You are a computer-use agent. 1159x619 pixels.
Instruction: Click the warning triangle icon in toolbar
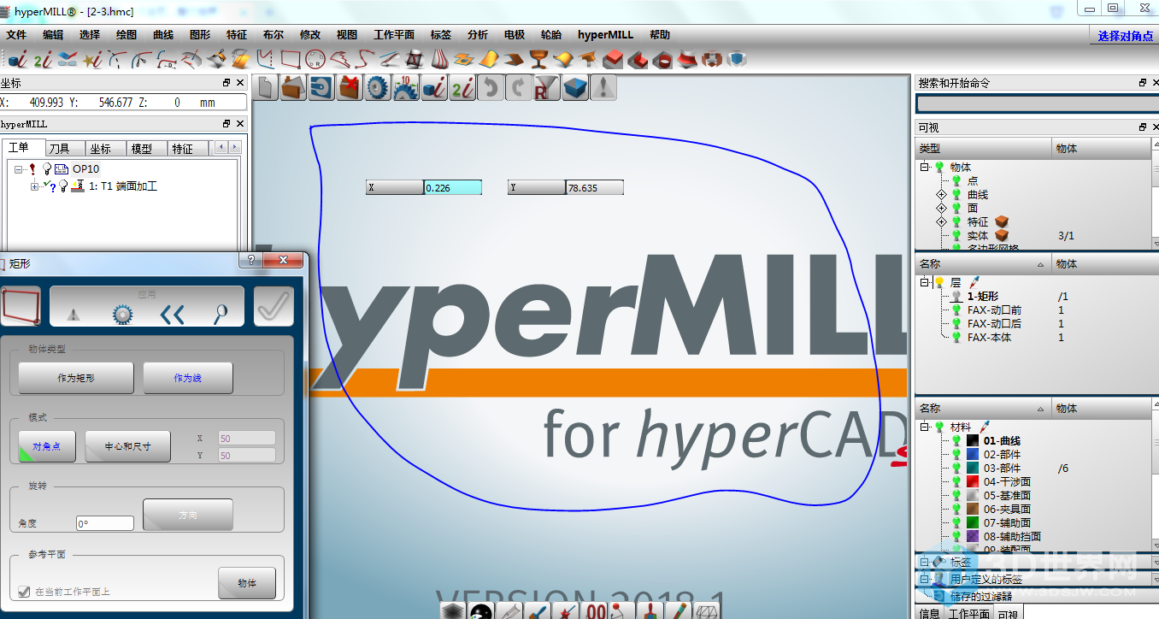603,87
